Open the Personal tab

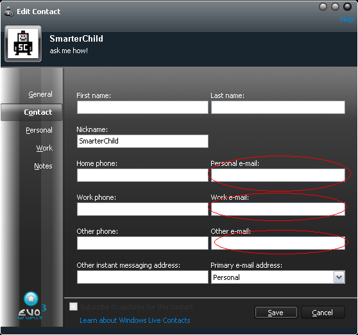39,130
